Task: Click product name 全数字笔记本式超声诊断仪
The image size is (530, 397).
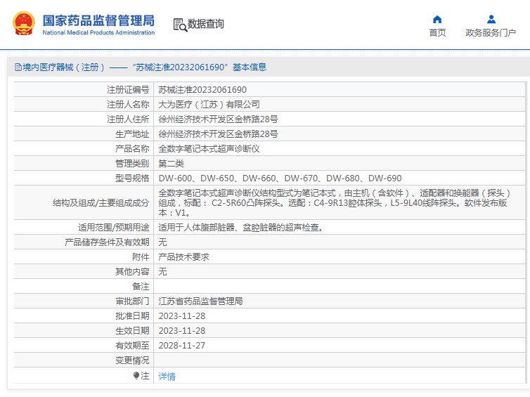Action: click(209, 149)
